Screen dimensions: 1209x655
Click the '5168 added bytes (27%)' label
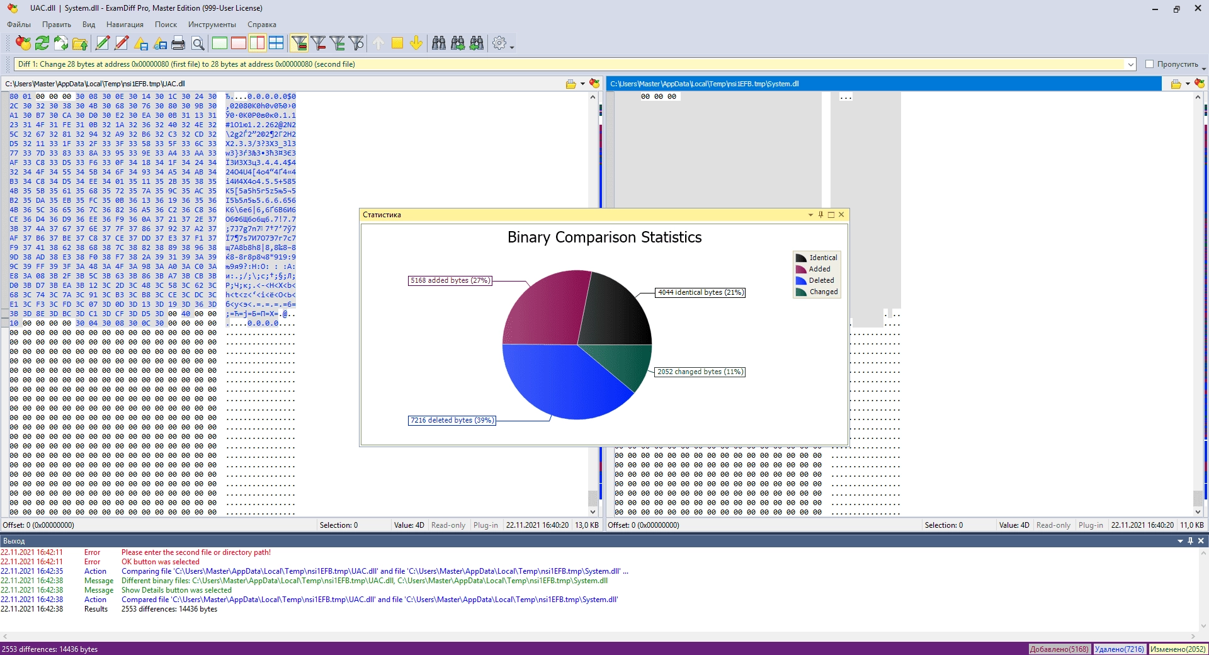[x=450, y=280]
